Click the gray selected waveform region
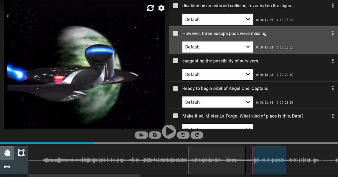 [x=217, y=160]
